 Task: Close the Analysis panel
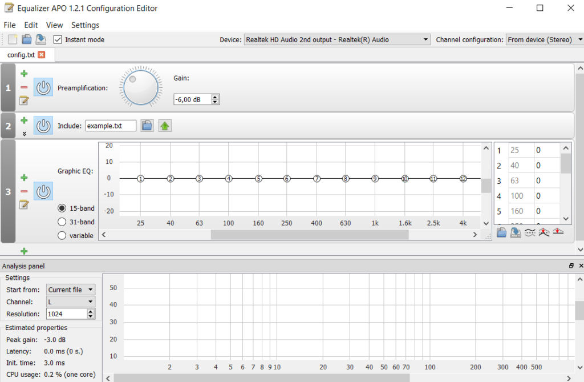point(581,266)
